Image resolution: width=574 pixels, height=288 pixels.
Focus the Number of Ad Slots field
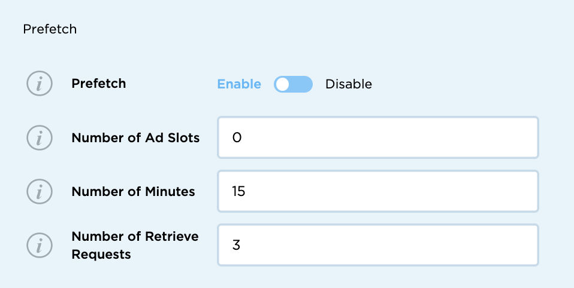377,138
